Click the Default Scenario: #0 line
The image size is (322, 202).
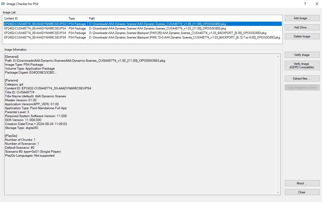pyautogui.click(x=20, y=148)
